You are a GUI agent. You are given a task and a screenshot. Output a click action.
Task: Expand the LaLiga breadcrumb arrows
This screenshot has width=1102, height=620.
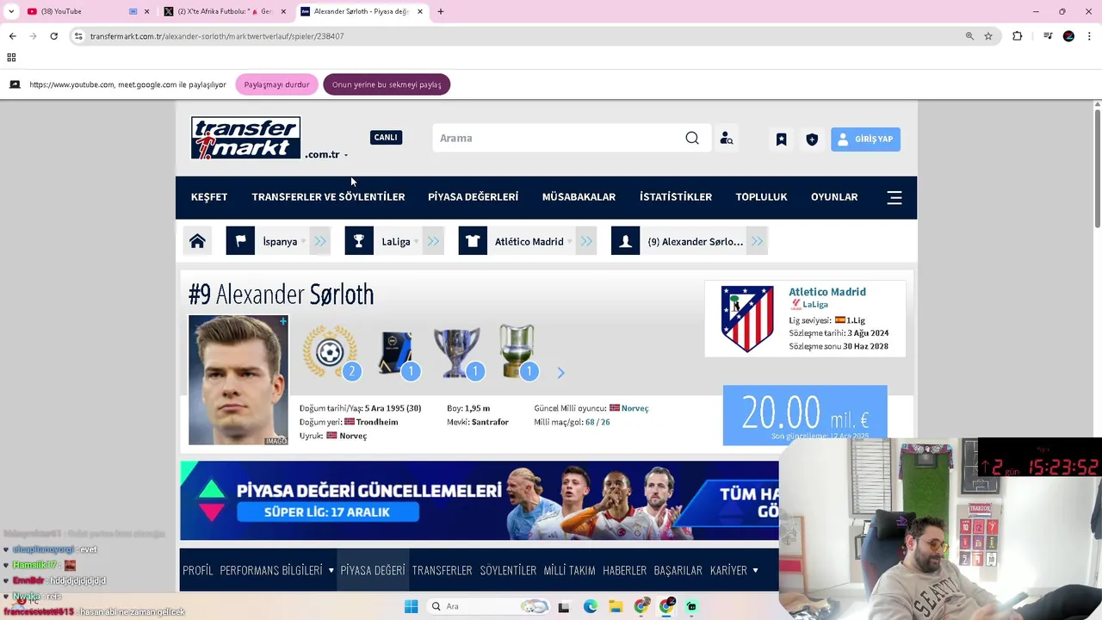[433, 241]
